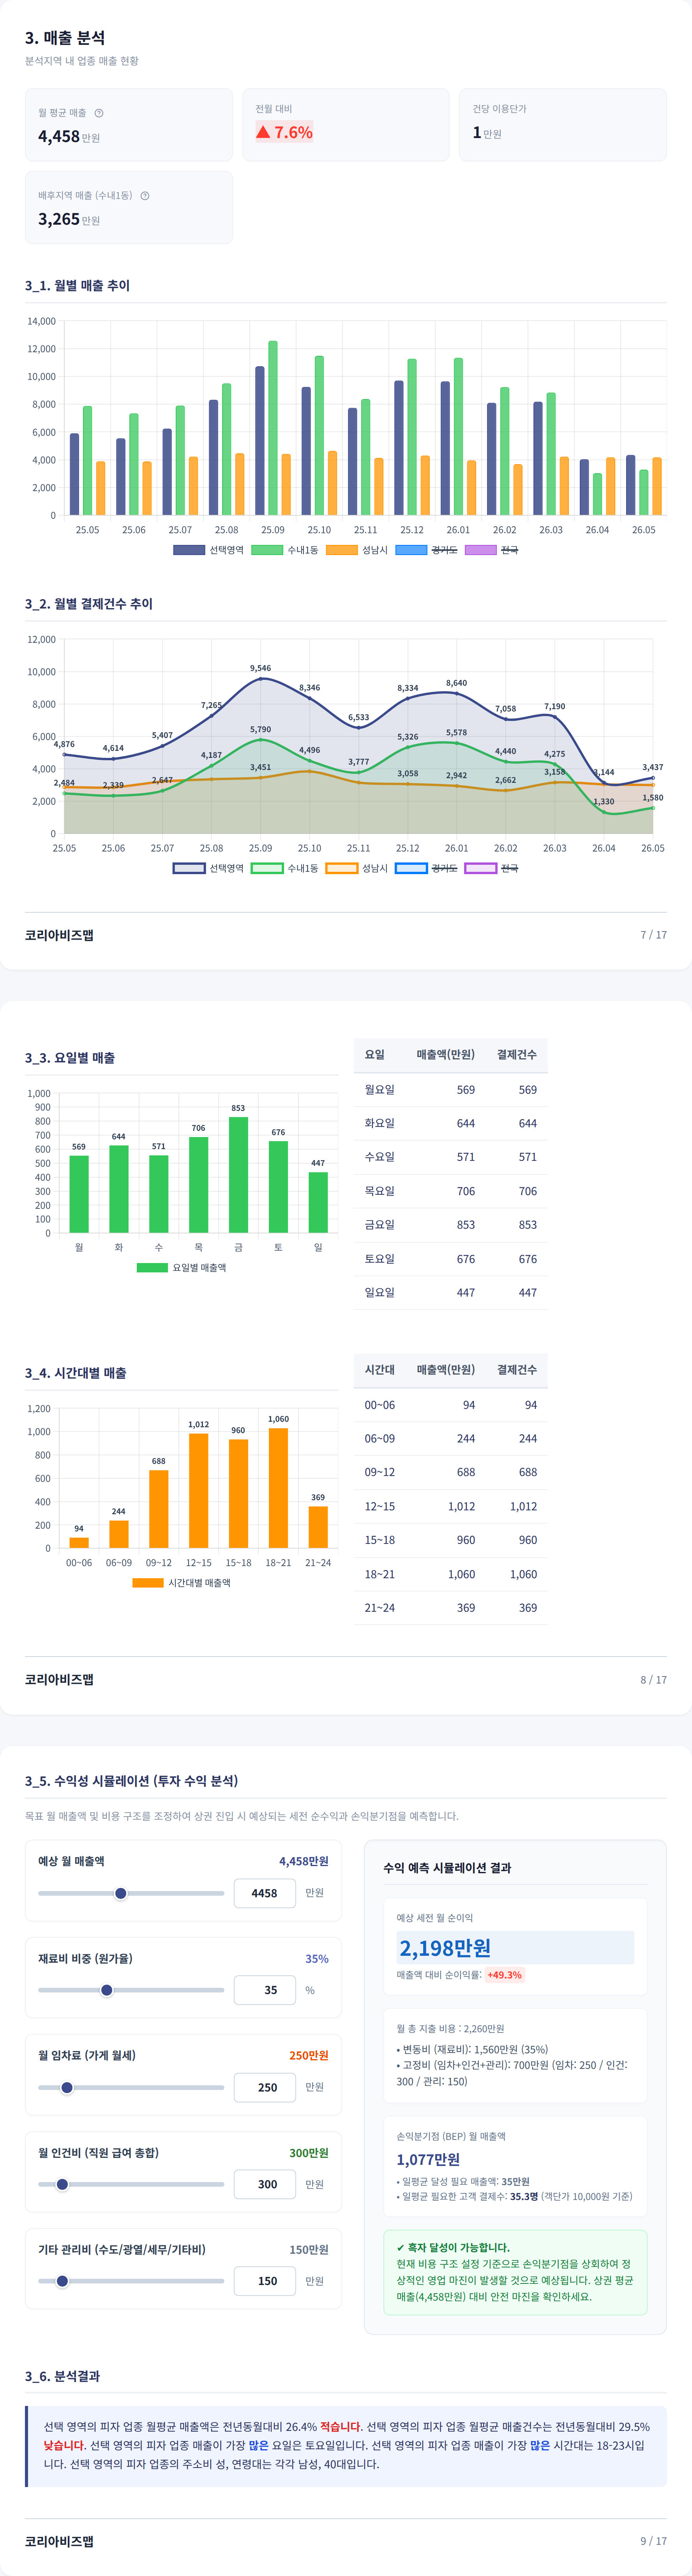Click the red up-triangle 7.6% indicator
The image size is (692, 2576).
click(284, 132)
